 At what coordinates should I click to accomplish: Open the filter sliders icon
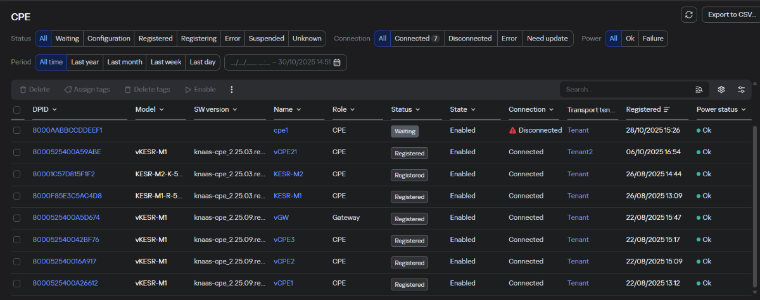(741, 90)
